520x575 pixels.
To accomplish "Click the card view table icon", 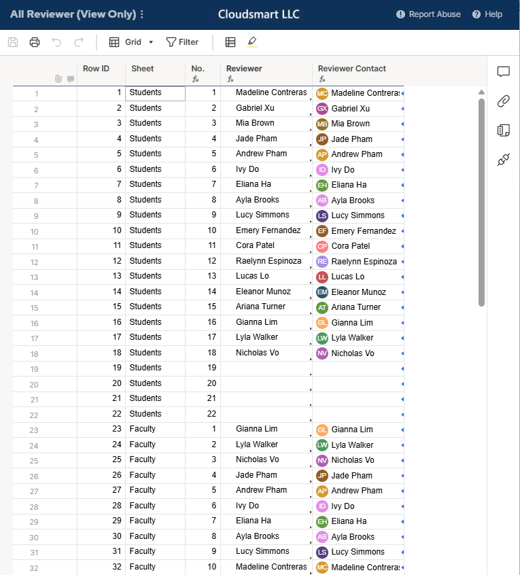I will click(x=230, y=42).
